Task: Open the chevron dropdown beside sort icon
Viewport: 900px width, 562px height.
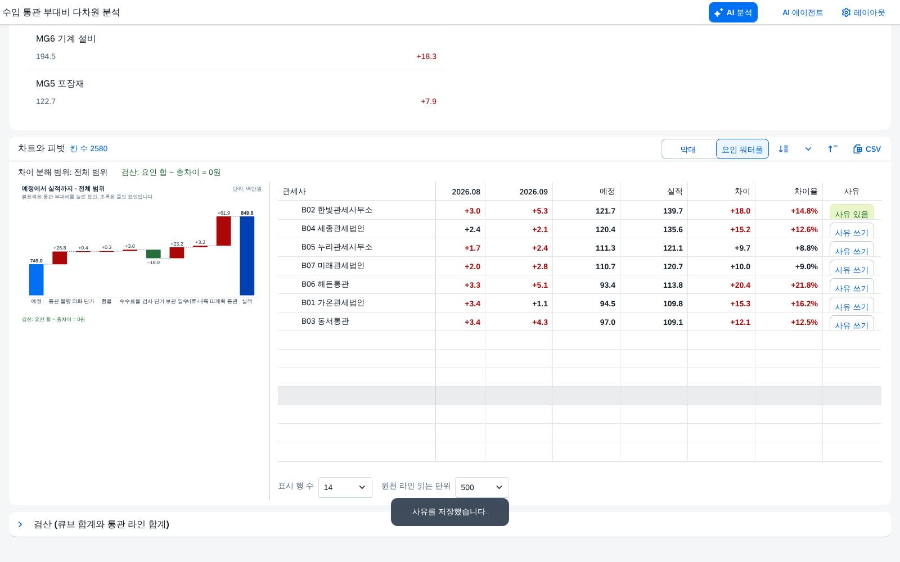Action: click(x=808, y=149)
